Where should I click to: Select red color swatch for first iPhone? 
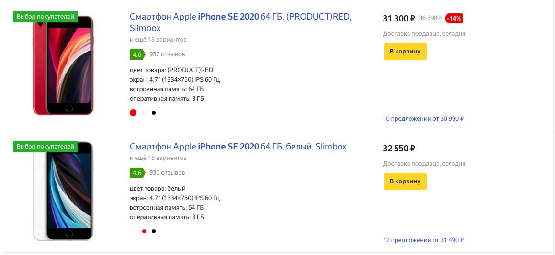133,113
